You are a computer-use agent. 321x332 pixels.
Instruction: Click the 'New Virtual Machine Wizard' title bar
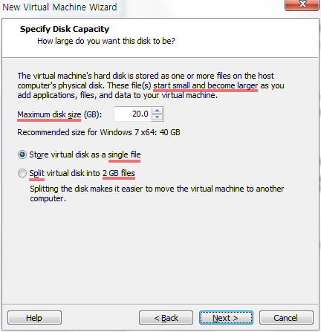click(59, 7)
